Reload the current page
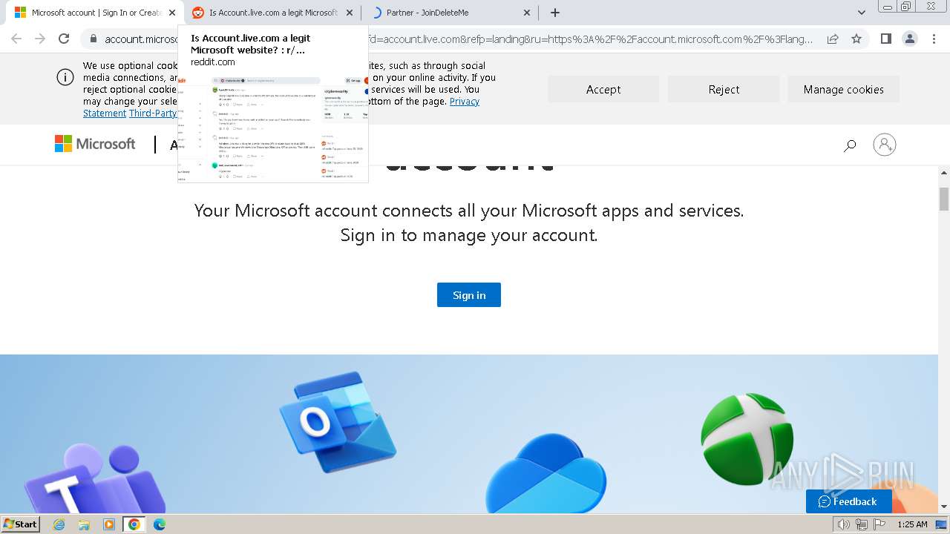950x534 pixels. pos(64,39)
